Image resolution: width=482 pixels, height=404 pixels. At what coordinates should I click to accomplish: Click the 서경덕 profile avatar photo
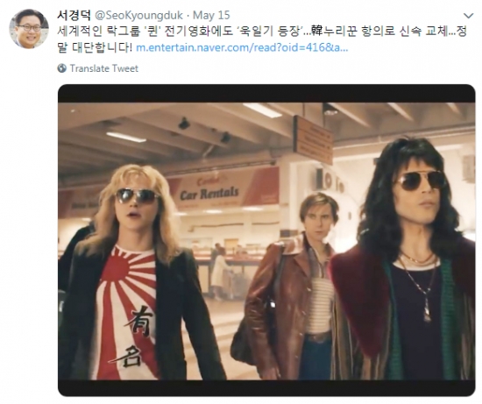click(x=29, y=29)
